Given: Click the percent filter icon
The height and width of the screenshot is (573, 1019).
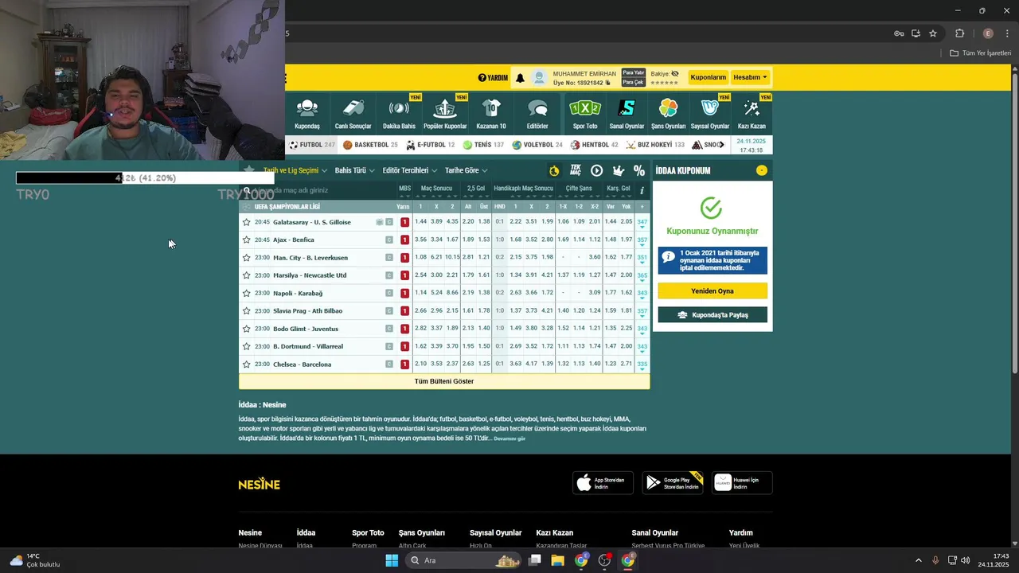Looking at the screenshot, I should 639,170.
